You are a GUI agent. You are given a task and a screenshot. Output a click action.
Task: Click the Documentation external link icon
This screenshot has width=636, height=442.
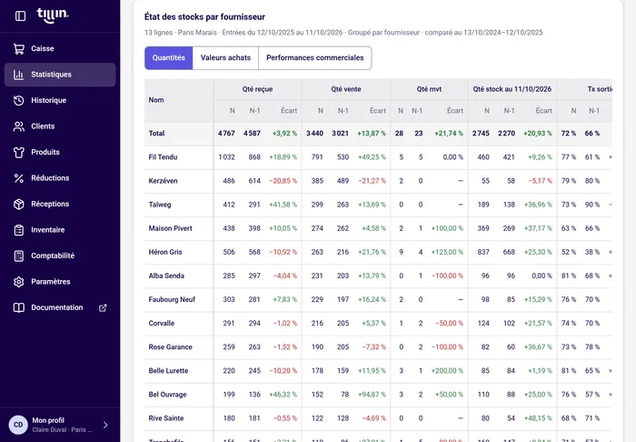tap(103, 307)
